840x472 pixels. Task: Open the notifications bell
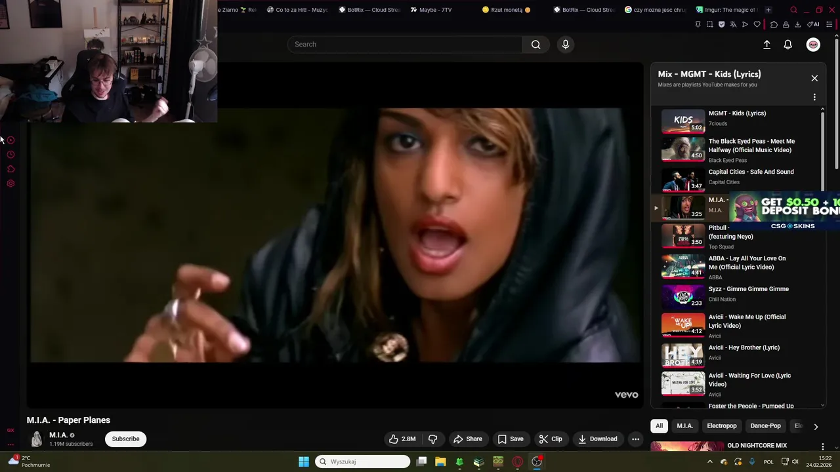[x=787, y=45]
